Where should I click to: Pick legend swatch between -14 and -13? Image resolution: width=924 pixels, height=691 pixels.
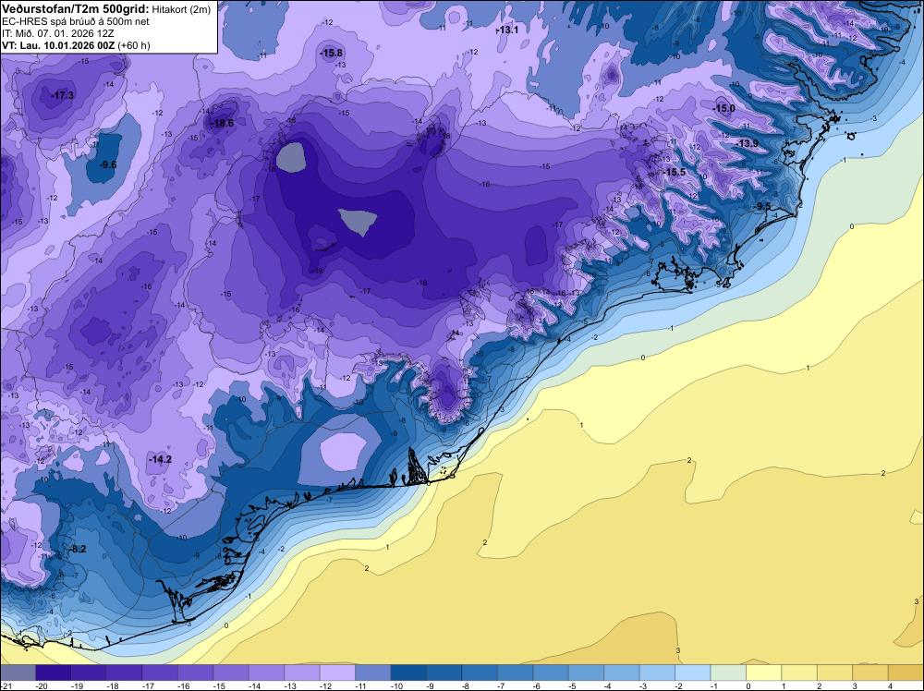(266, 673)
